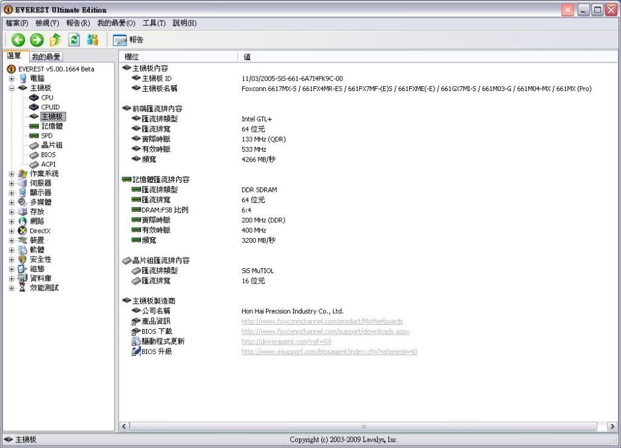
Task: Sort by the 欄位 column header
Action: tap(178, 56)
